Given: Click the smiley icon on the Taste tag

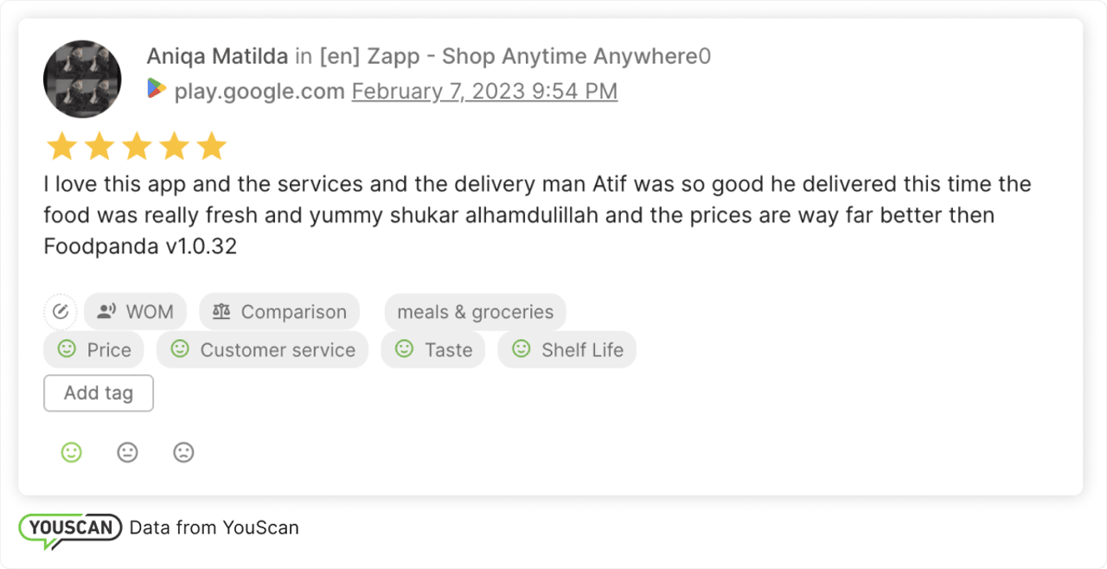Looking at the screenshot, I should [x=403, y=349].
